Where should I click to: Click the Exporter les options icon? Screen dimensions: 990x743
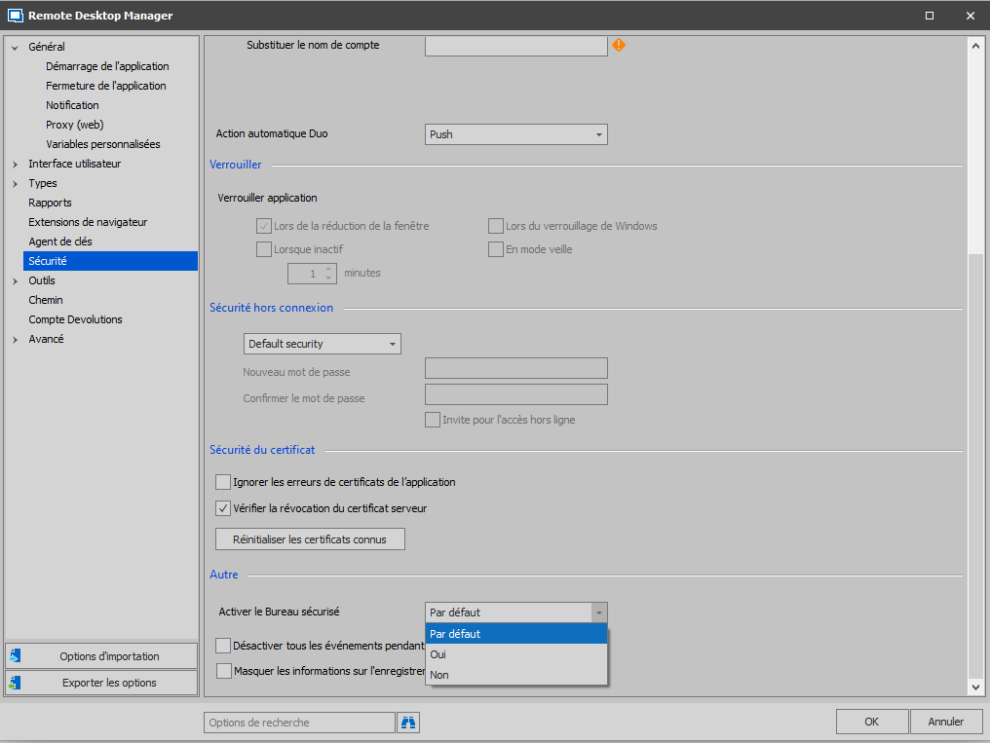click(16, 683)
